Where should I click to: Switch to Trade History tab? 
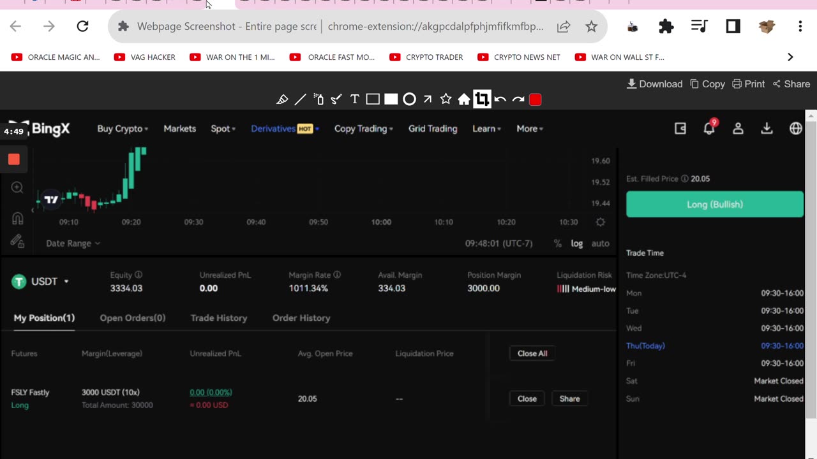click(x=219, y=318)
